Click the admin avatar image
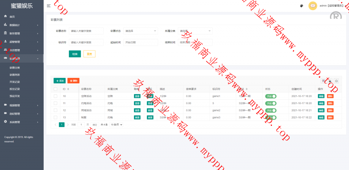Image resolution: width=349 pixels, height=170 pixels. pyautogui.click(x=313, y=6)
